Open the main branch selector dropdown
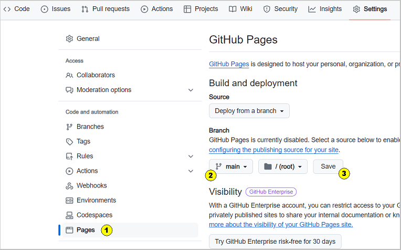This screenshot has width=401, height=250. (x=231, y=166)
